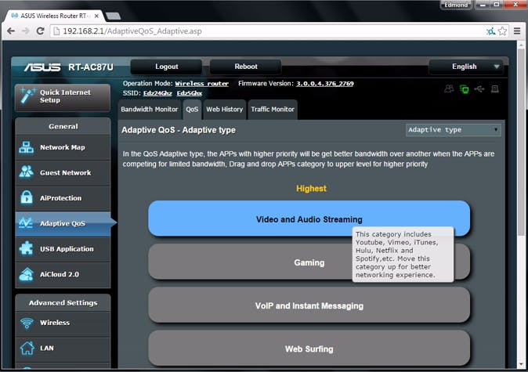Click the green network status icon

465,89
